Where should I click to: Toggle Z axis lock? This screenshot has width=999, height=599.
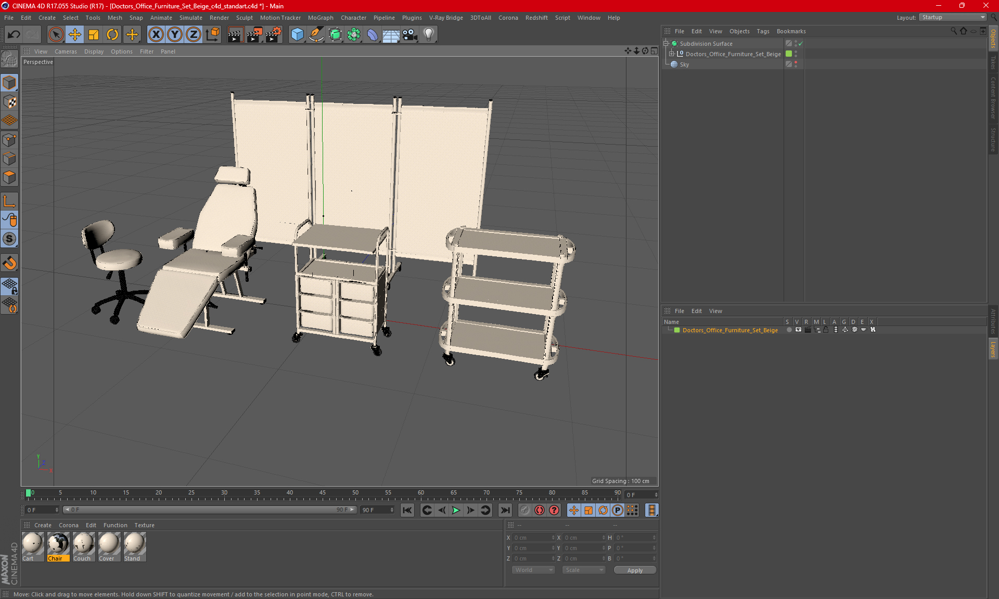click(194, 34)
